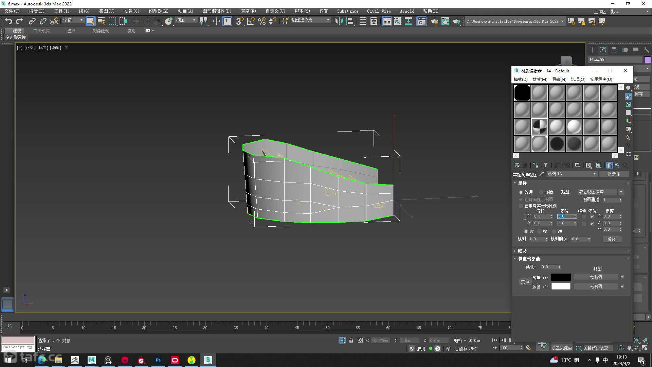Open the 贴图 #3 map name dropdown
The width and height of the screenshot is (652, 367).
point(572,174)
